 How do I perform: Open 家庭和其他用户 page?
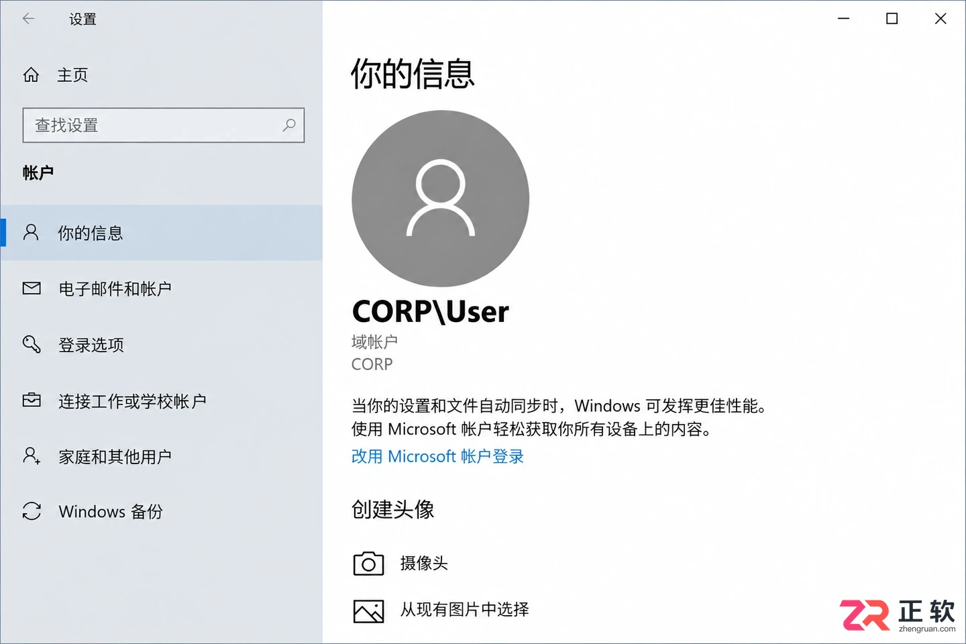(161, 457)
